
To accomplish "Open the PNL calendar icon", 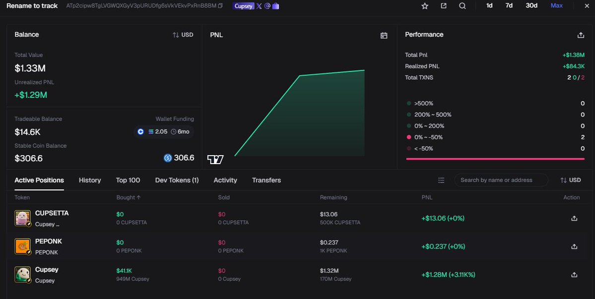I will tap(384, 35).
